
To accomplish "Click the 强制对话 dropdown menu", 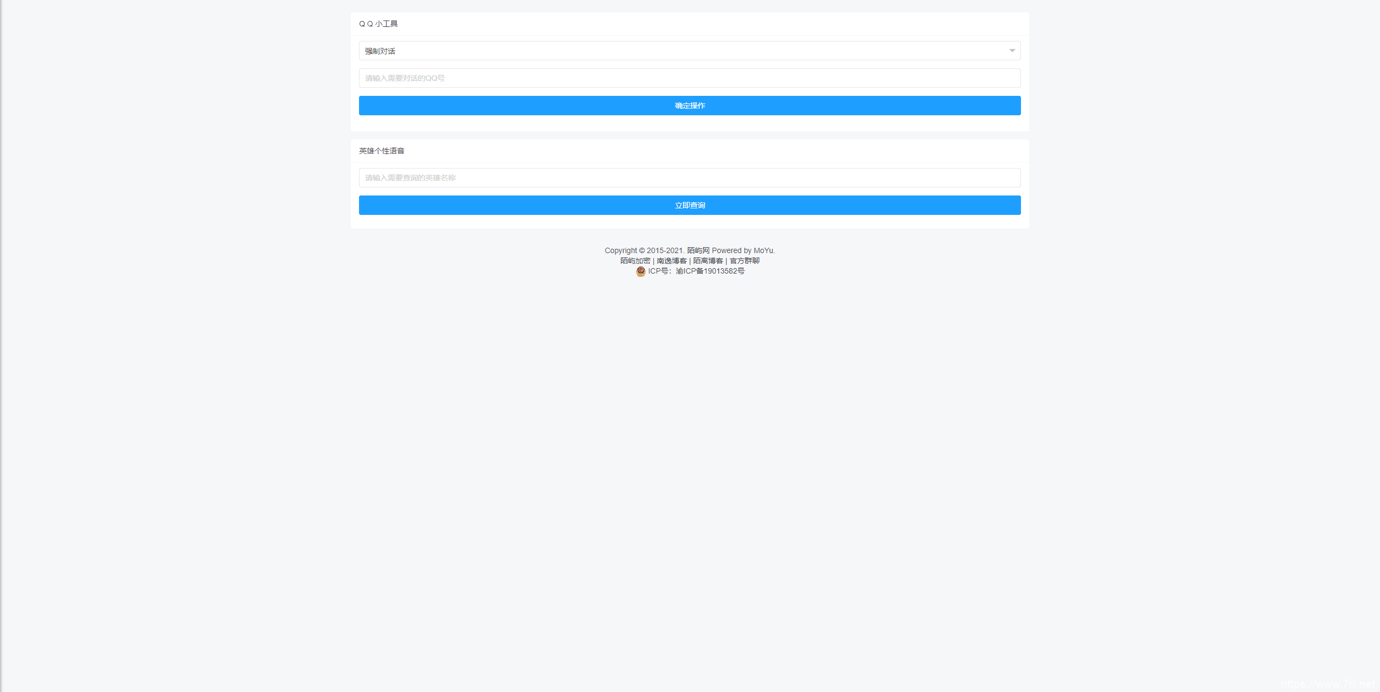I will coord(689,50).
